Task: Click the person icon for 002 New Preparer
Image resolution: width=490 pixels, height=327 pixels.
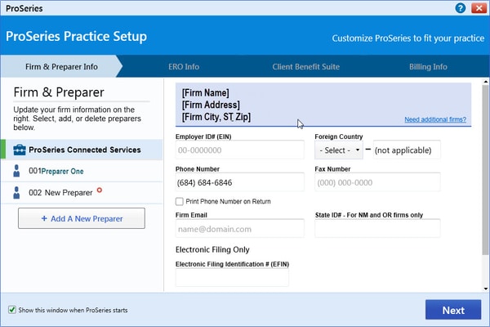Action: coord(16,192)
